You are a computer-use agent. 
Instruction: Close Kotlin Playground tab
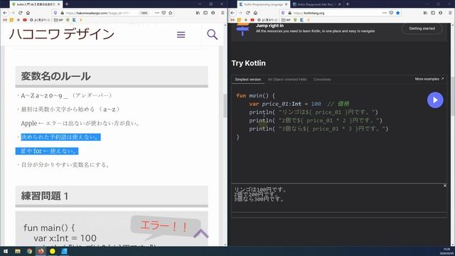(340, 4)
